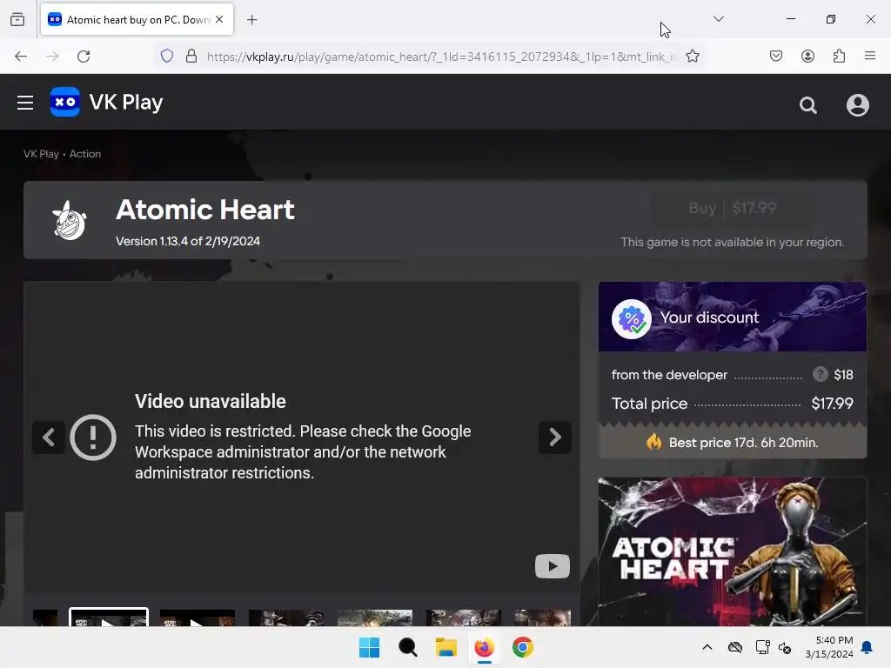Image resolution: width=891 pixels, height=668 pixels.
Task: Open the Action breadcrumb link
Action: (x=85, y=154)
